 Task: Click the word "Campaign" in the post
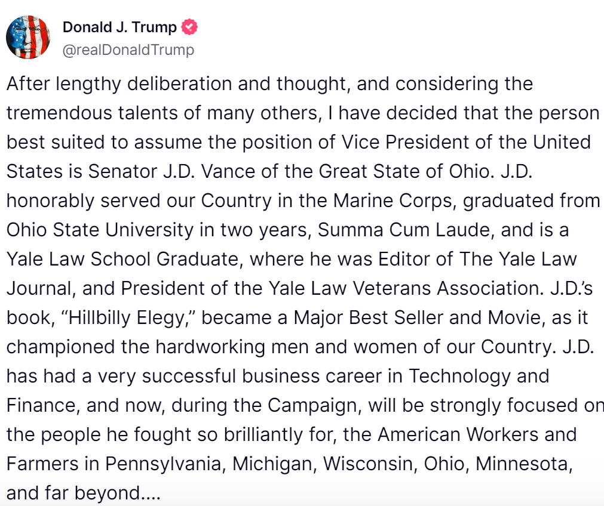(314, 406)
